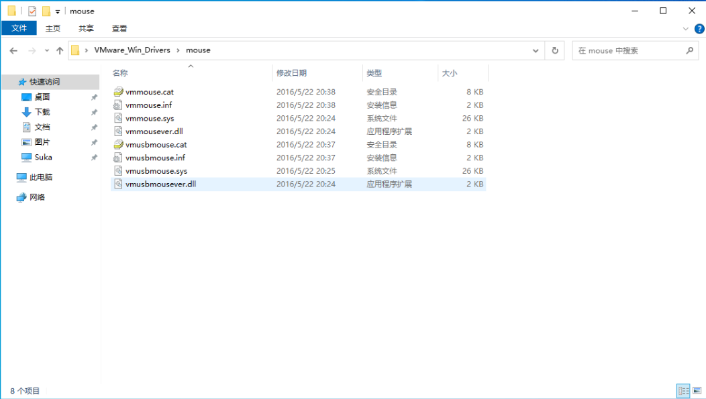Unpin 桌面 using its pin icon

(94, 97)
